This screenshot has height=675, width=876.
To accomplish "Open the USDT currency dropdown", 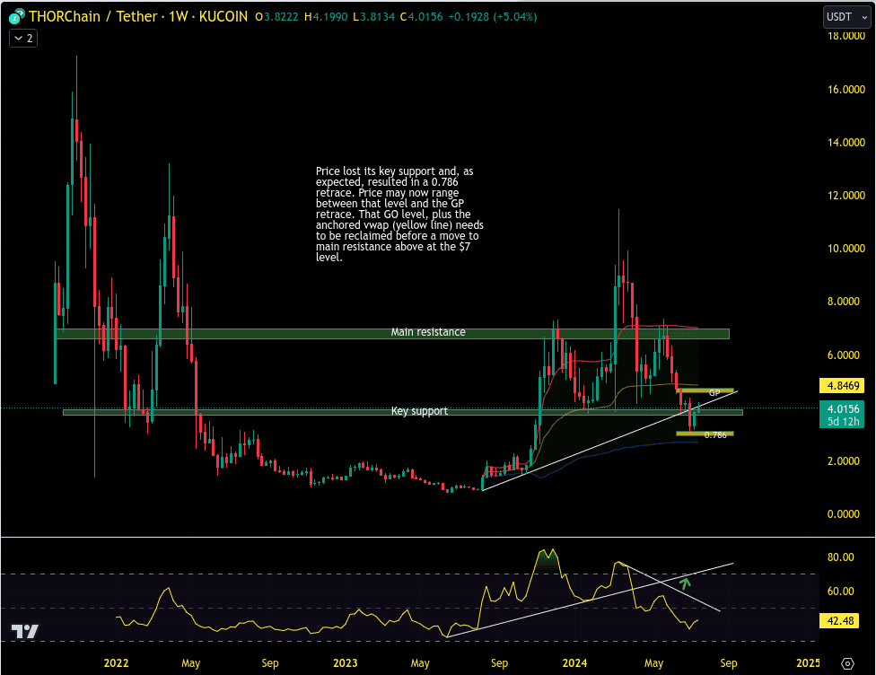I will point(847,17).
